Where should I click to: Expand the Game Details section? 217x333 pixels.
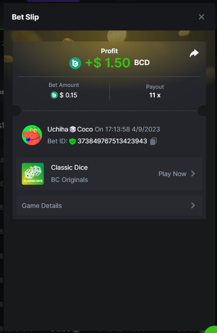109,206
